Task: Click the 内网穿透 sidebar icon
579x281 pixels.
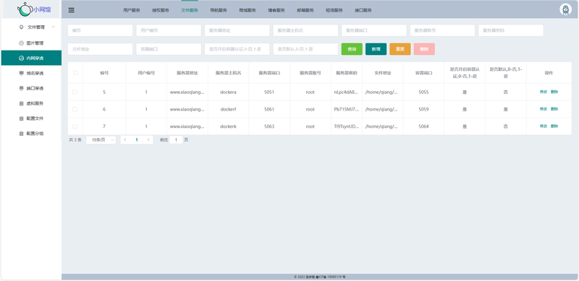Action: (x=21, y=59)
